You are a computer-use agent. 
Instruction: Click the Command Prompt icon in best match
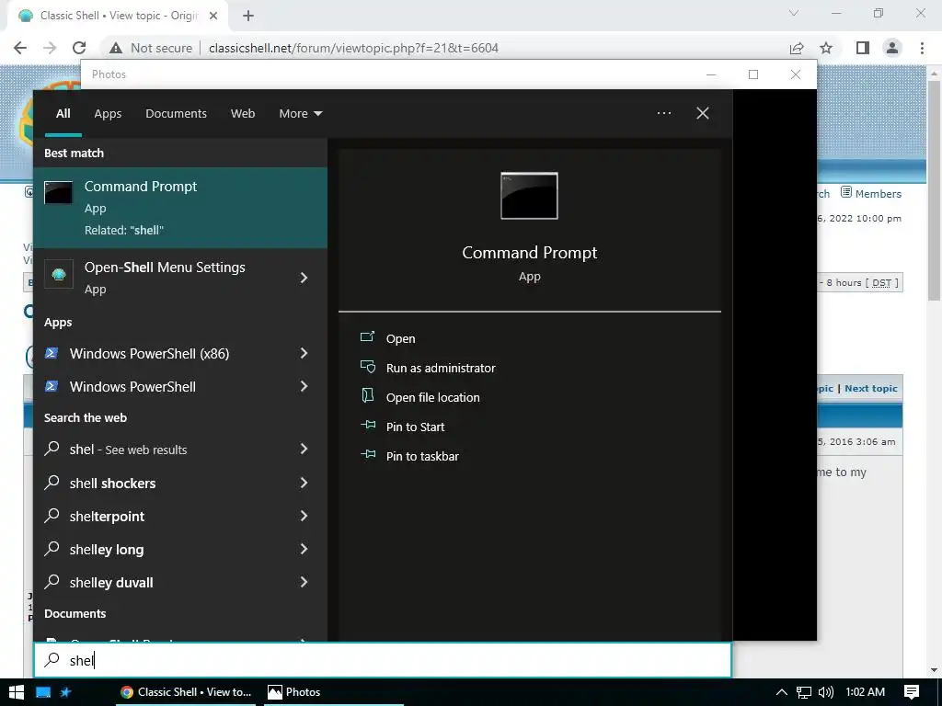(x=58, y=192)
